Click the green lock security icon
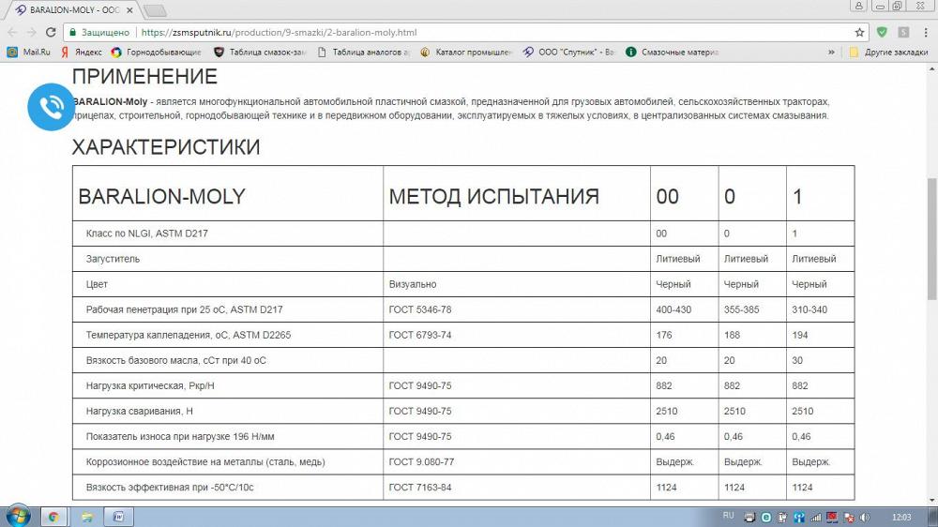Screen dimensions: 938x527 [73, 32]
